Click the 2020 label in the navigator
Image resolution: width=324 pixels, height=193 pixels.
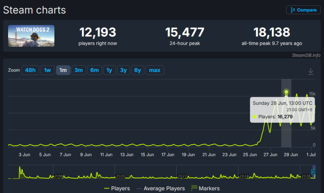click(121, 176)
